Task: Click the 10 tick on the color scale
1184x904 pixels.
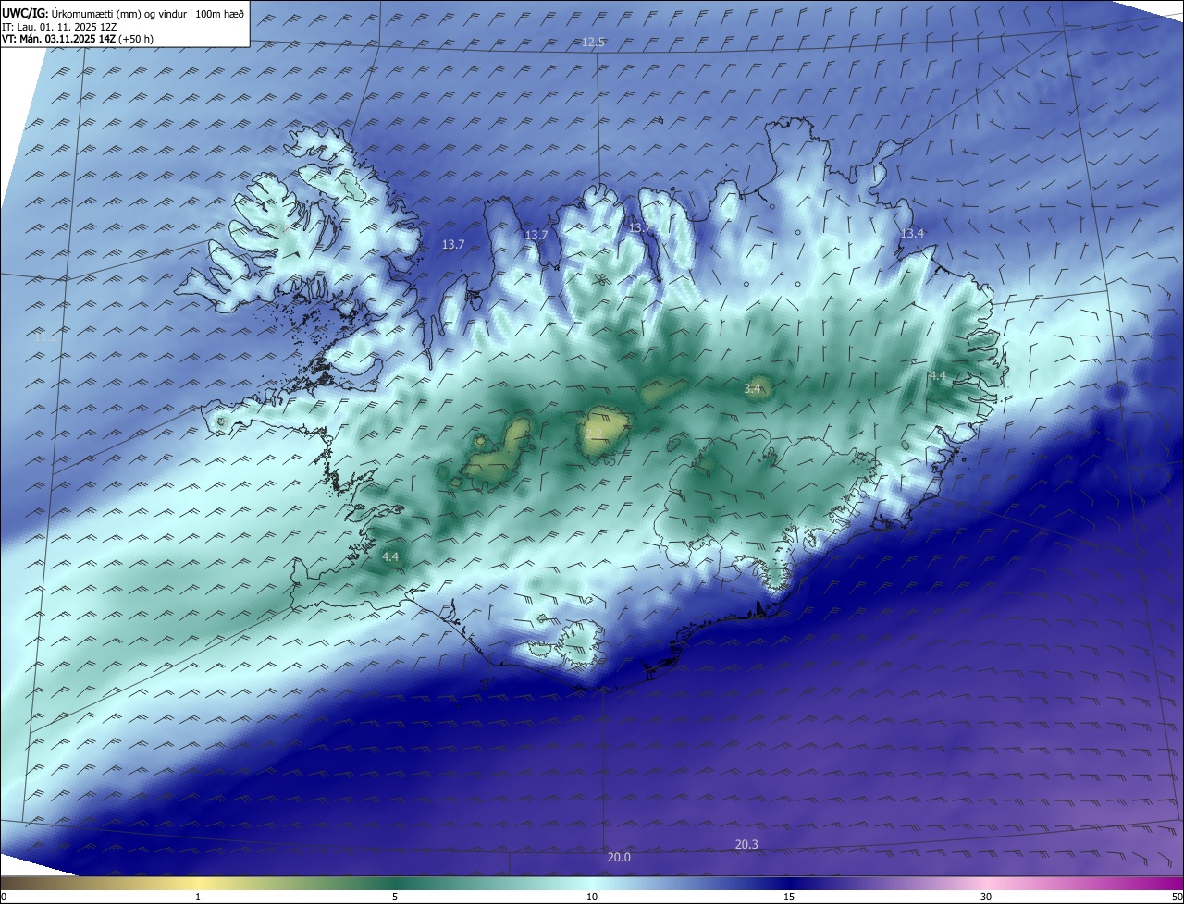Action: click(x=592, y=898)
